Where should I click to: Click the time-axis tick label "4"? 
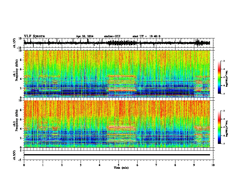pos(100,165)
